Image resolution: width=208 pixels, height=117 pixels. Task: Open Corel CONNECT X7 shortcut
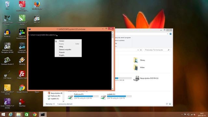[x=7, y=103]
